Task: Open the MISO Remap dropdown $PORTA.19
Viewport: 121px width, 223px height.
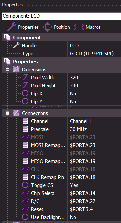Action: (94, 161)
